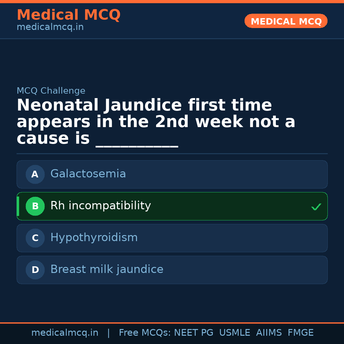Open the medicalmcq.in link in the footer
This screenshot has width=344, height=344.
tap(65, 333)
